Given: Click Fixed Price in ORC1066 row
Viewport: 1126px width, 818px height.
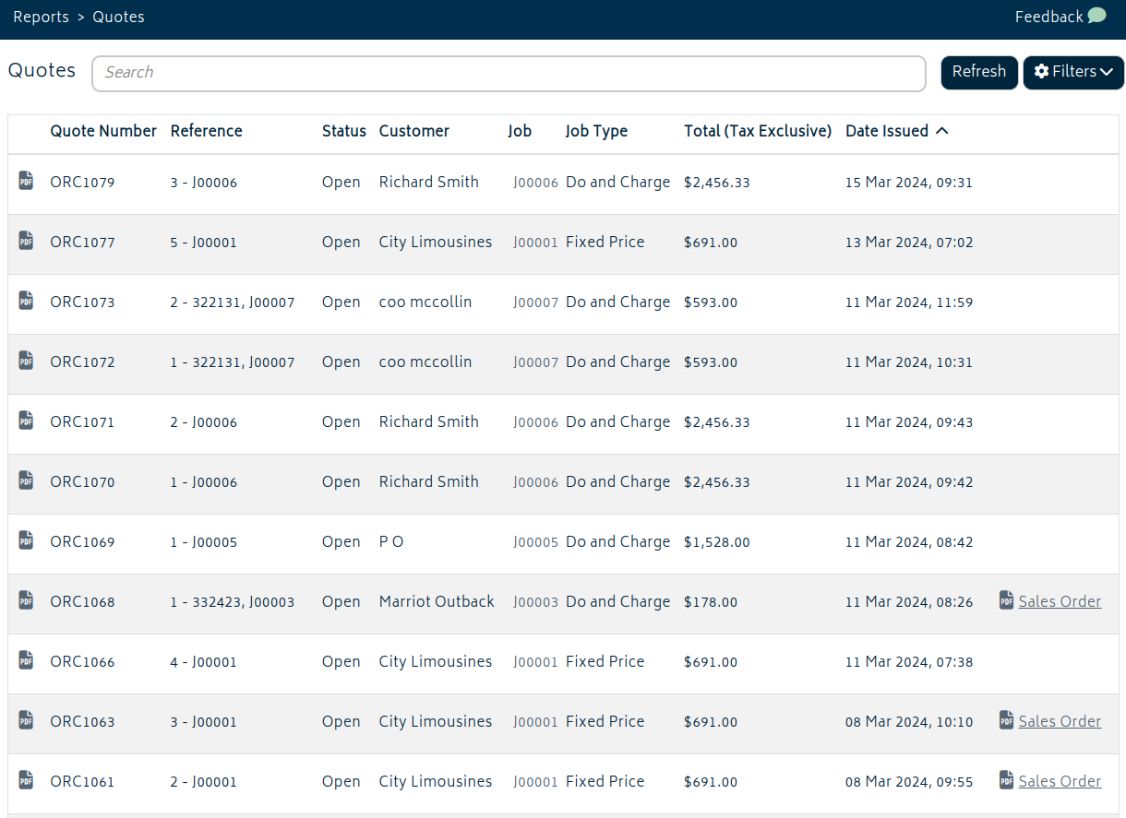Looking at the screenshot, I should click(605, 661).
